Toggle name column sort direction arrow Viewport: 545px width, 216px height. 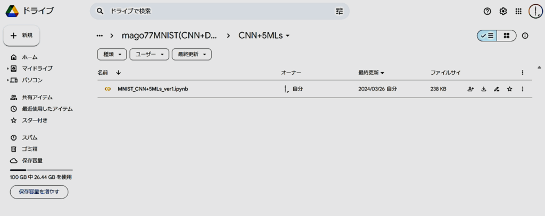coord(118,72)
